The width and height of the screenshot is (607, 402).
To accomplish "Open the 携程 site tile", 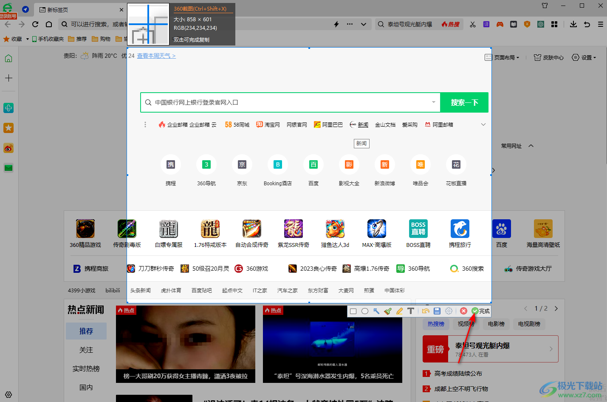I will [171, 170].
